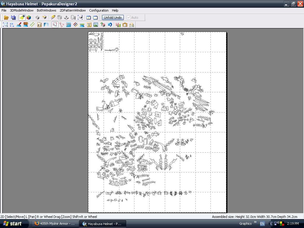Click the P.1 page icon

[x=39, y=25]
